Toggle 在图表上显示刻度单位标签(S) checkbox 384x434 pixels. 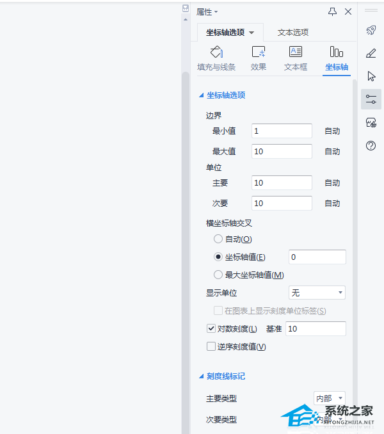pyautogui.click(x=218, y=310)
